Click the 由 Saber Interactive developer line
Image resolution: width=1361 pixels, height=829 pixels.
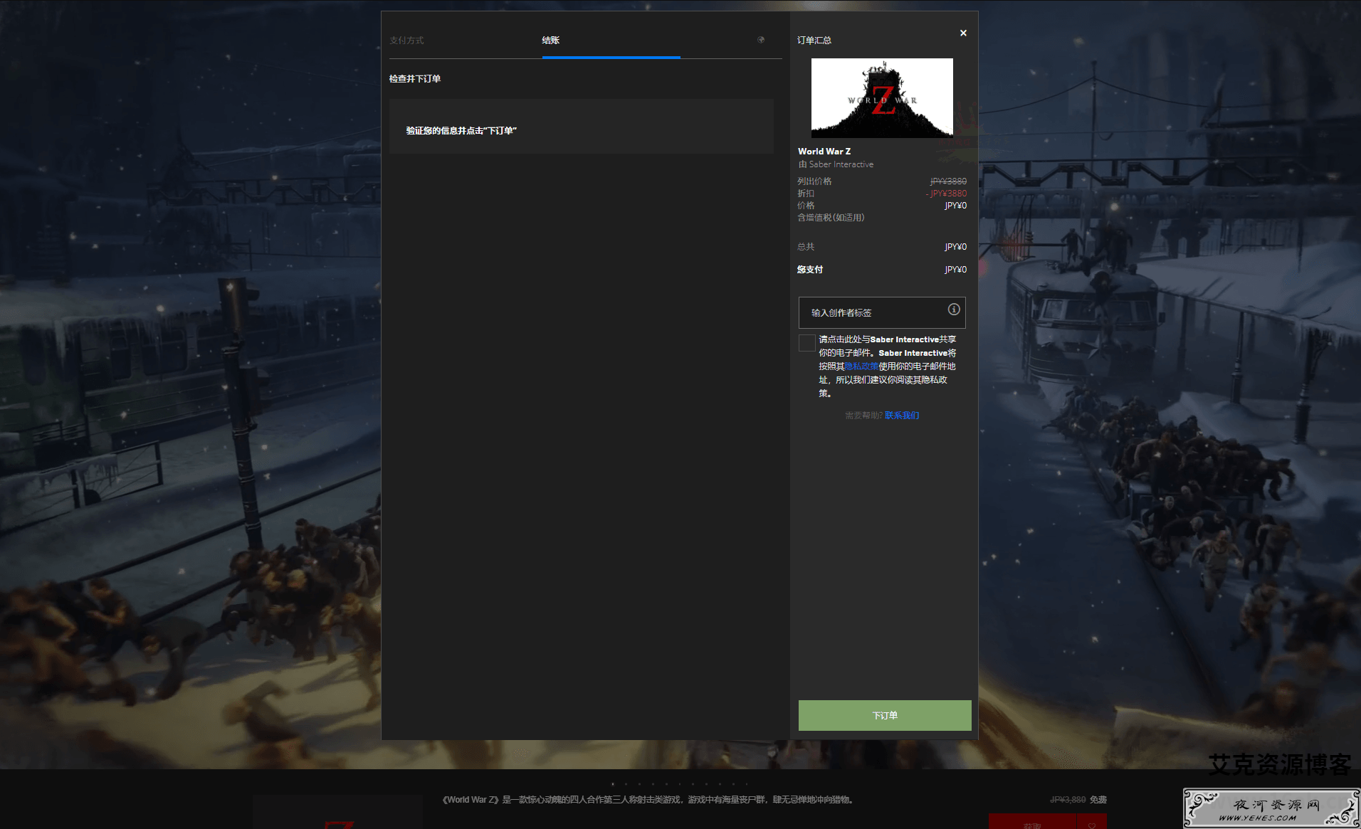(836, 164)
